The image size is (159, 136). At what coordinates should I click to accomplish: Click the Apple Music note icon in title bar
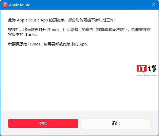click(5, 5)
